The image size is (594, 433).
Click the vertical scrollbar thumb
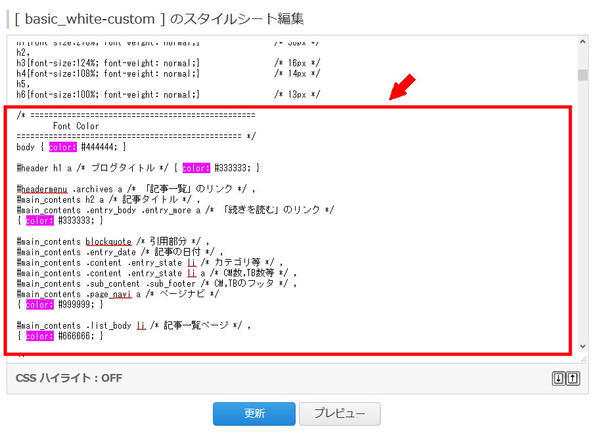pos(583,75)
